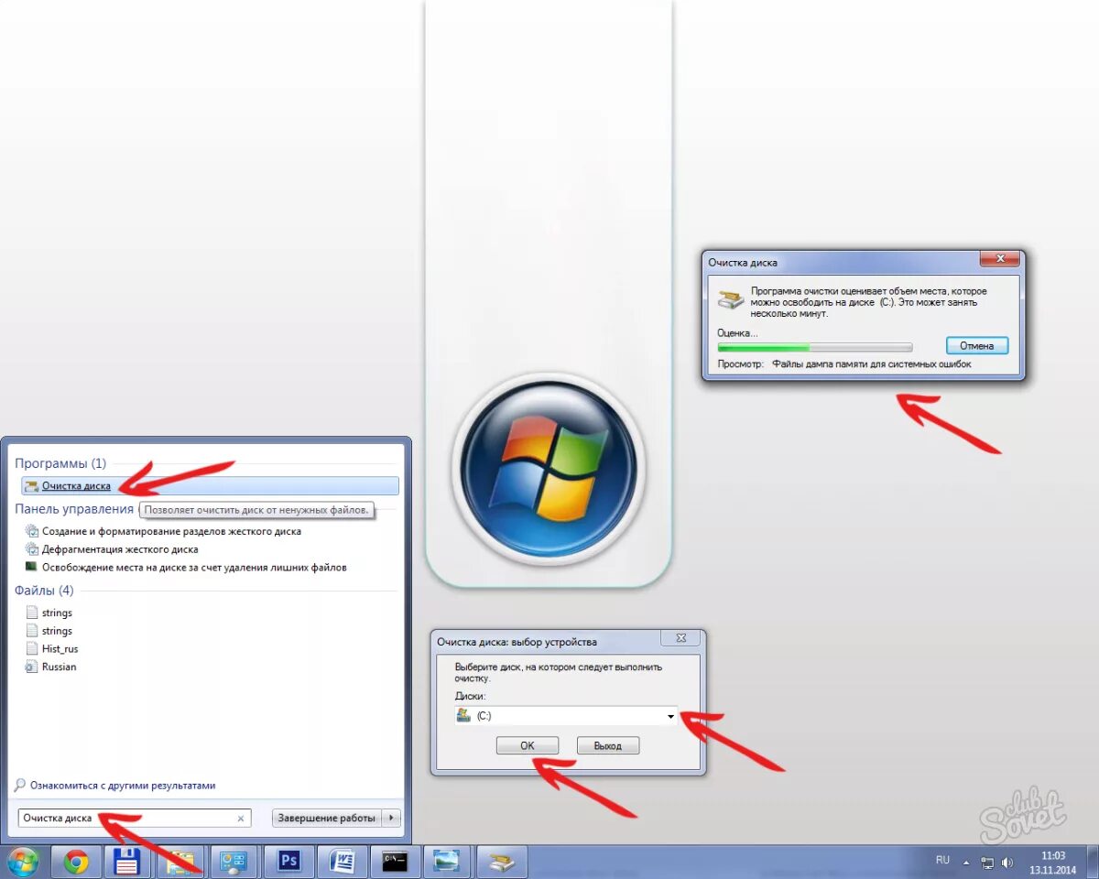The height and width of the screenshot is (879, 1099).
Task: Click OK in the drive selection dialog
Action: point(528,746)
